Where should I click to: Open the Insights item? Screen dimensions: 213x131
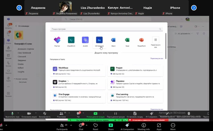tap(21, 72)
